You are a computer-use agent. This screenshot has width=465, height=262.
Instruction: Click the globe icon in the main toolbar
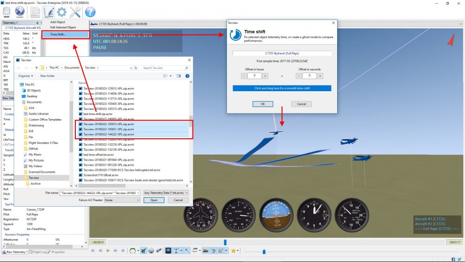click(x=20, y=12)
